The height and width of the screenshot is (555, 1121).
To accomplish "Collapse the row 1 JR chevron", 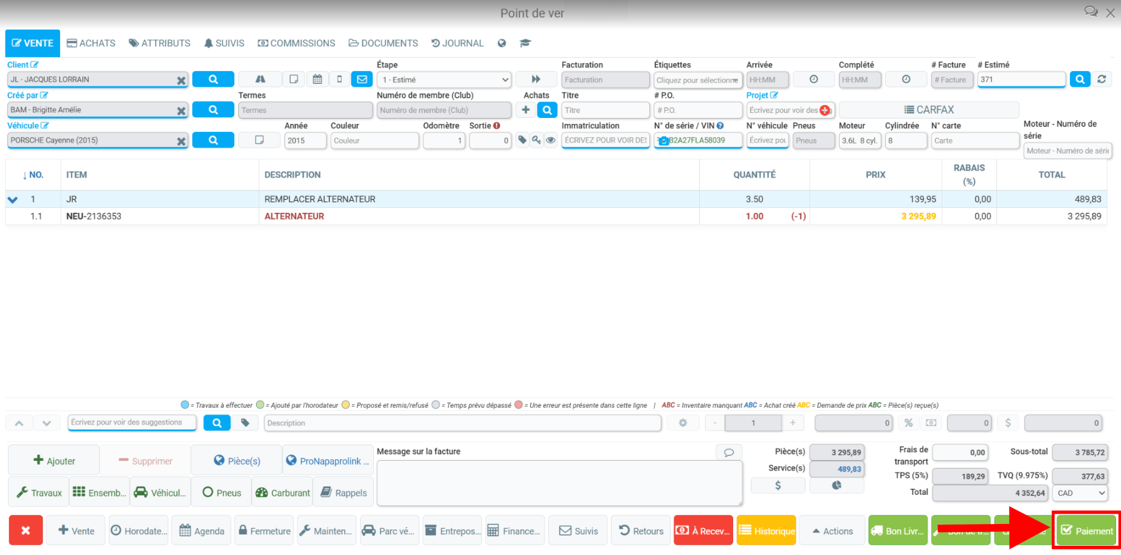I will click(x=13, y=199).
